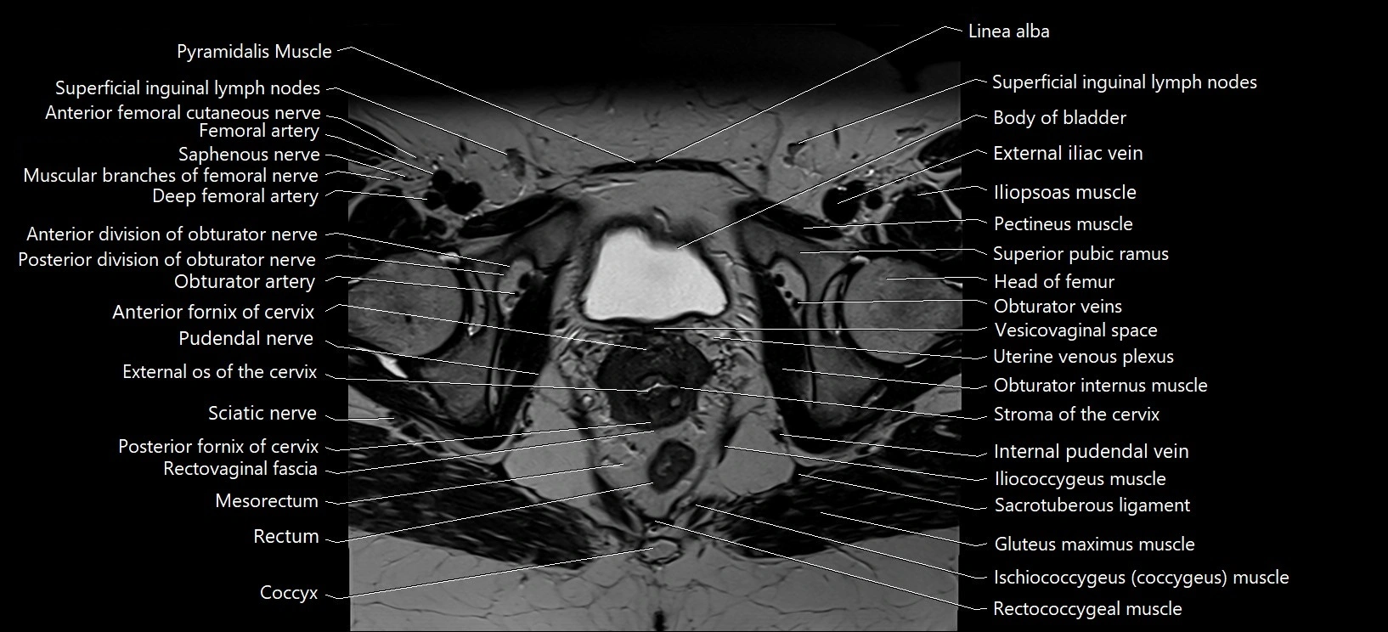Click the bright bladder in MRI image
The image size is (1388, 632).
(658, 274)
